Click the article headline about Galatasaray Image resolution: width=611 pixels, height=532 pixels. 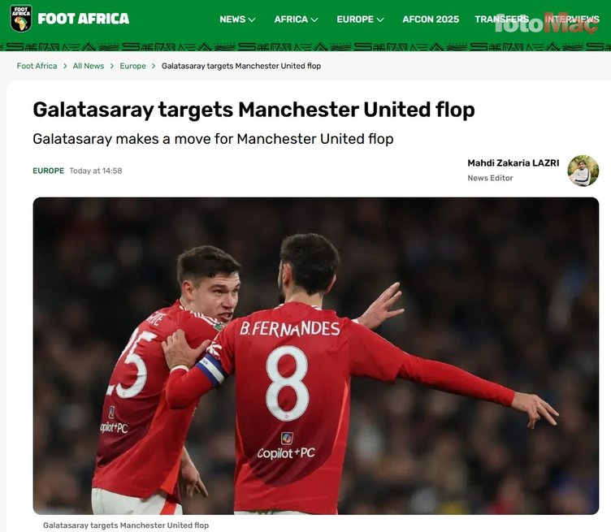(253, 110)
